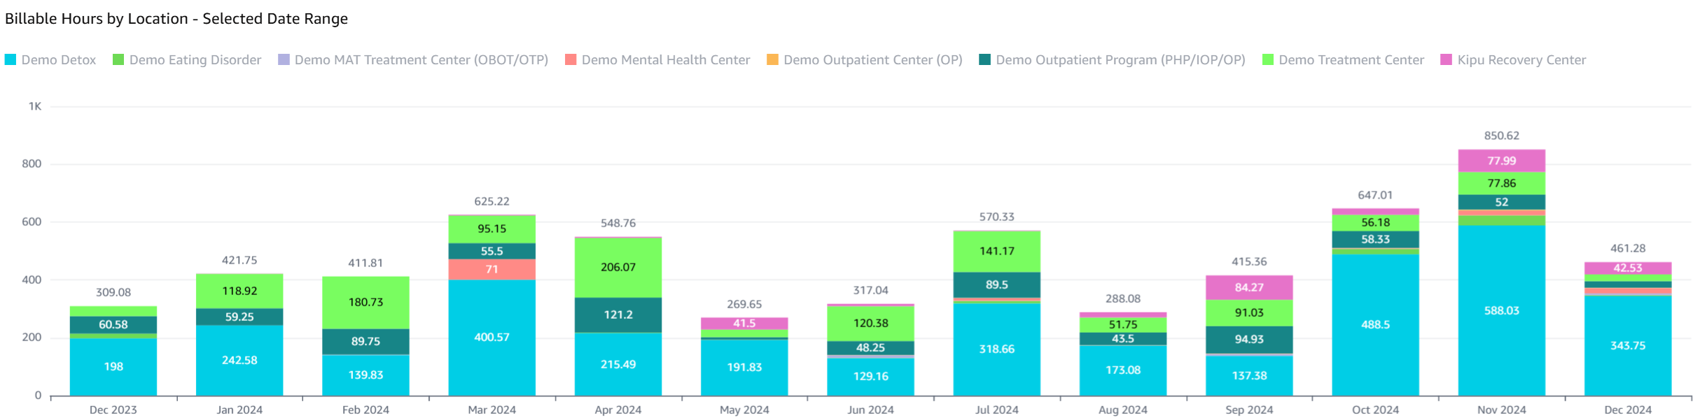Click the pink 77.99 segment in Nov 2024
The image size is (1700, 418).
(x=1501, y=161)
